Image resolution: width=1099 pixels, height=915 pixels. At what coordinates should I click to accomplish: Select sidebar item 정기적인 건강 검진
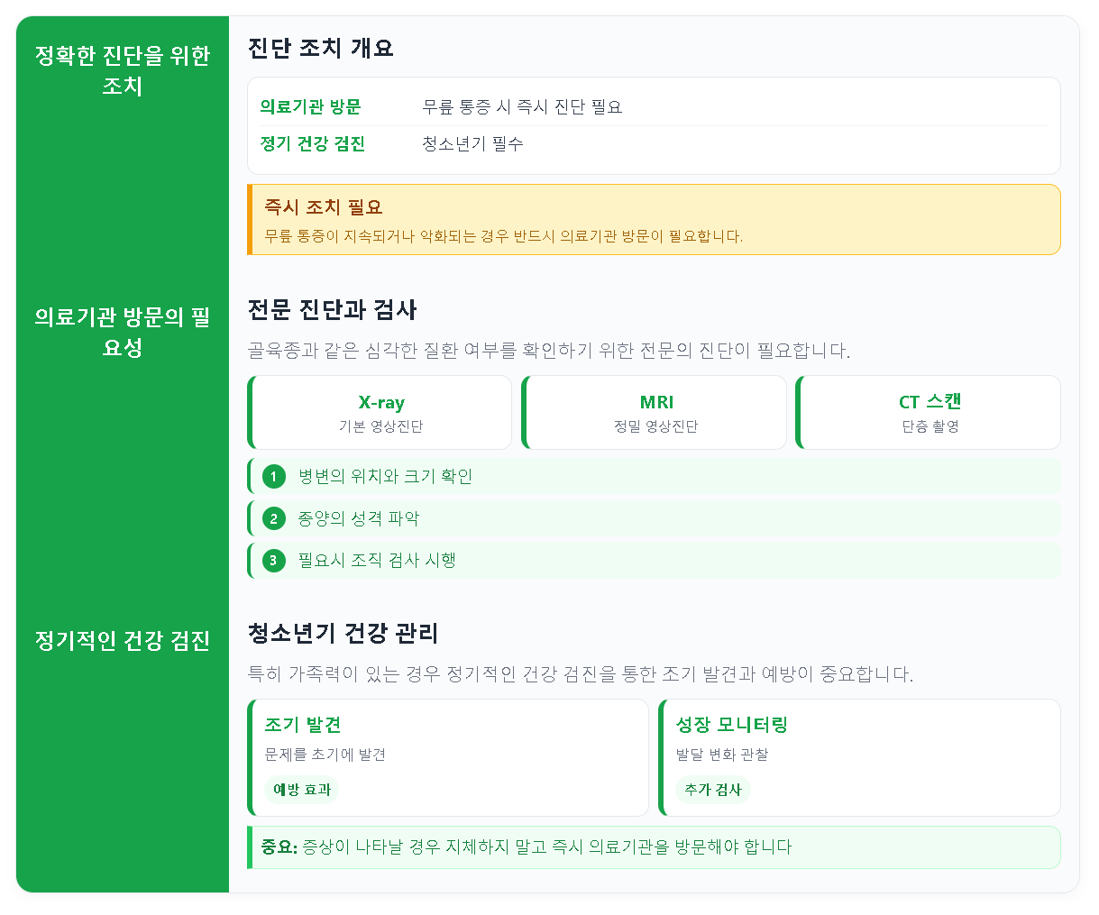(x=123, y=641)
